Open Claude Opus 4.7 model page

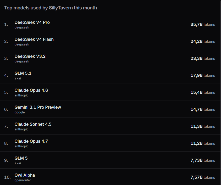click(31, 141)
